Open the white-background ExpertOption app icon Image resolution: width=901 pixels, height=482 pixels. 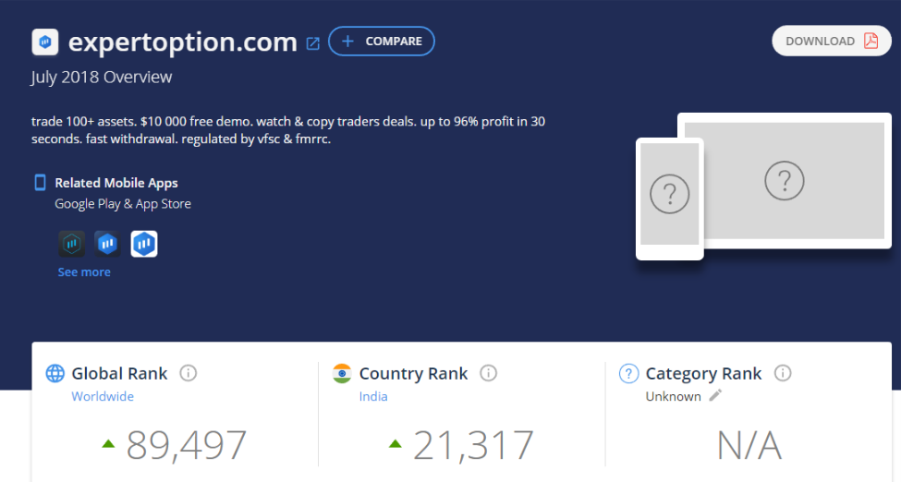(x=143, y=244)
